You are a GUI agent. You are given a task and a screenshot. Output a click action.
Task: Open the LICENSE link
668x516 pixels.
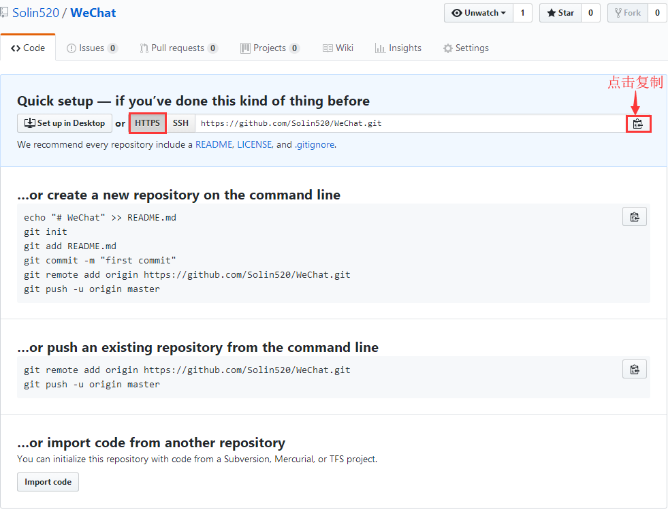tap(255, 145)
